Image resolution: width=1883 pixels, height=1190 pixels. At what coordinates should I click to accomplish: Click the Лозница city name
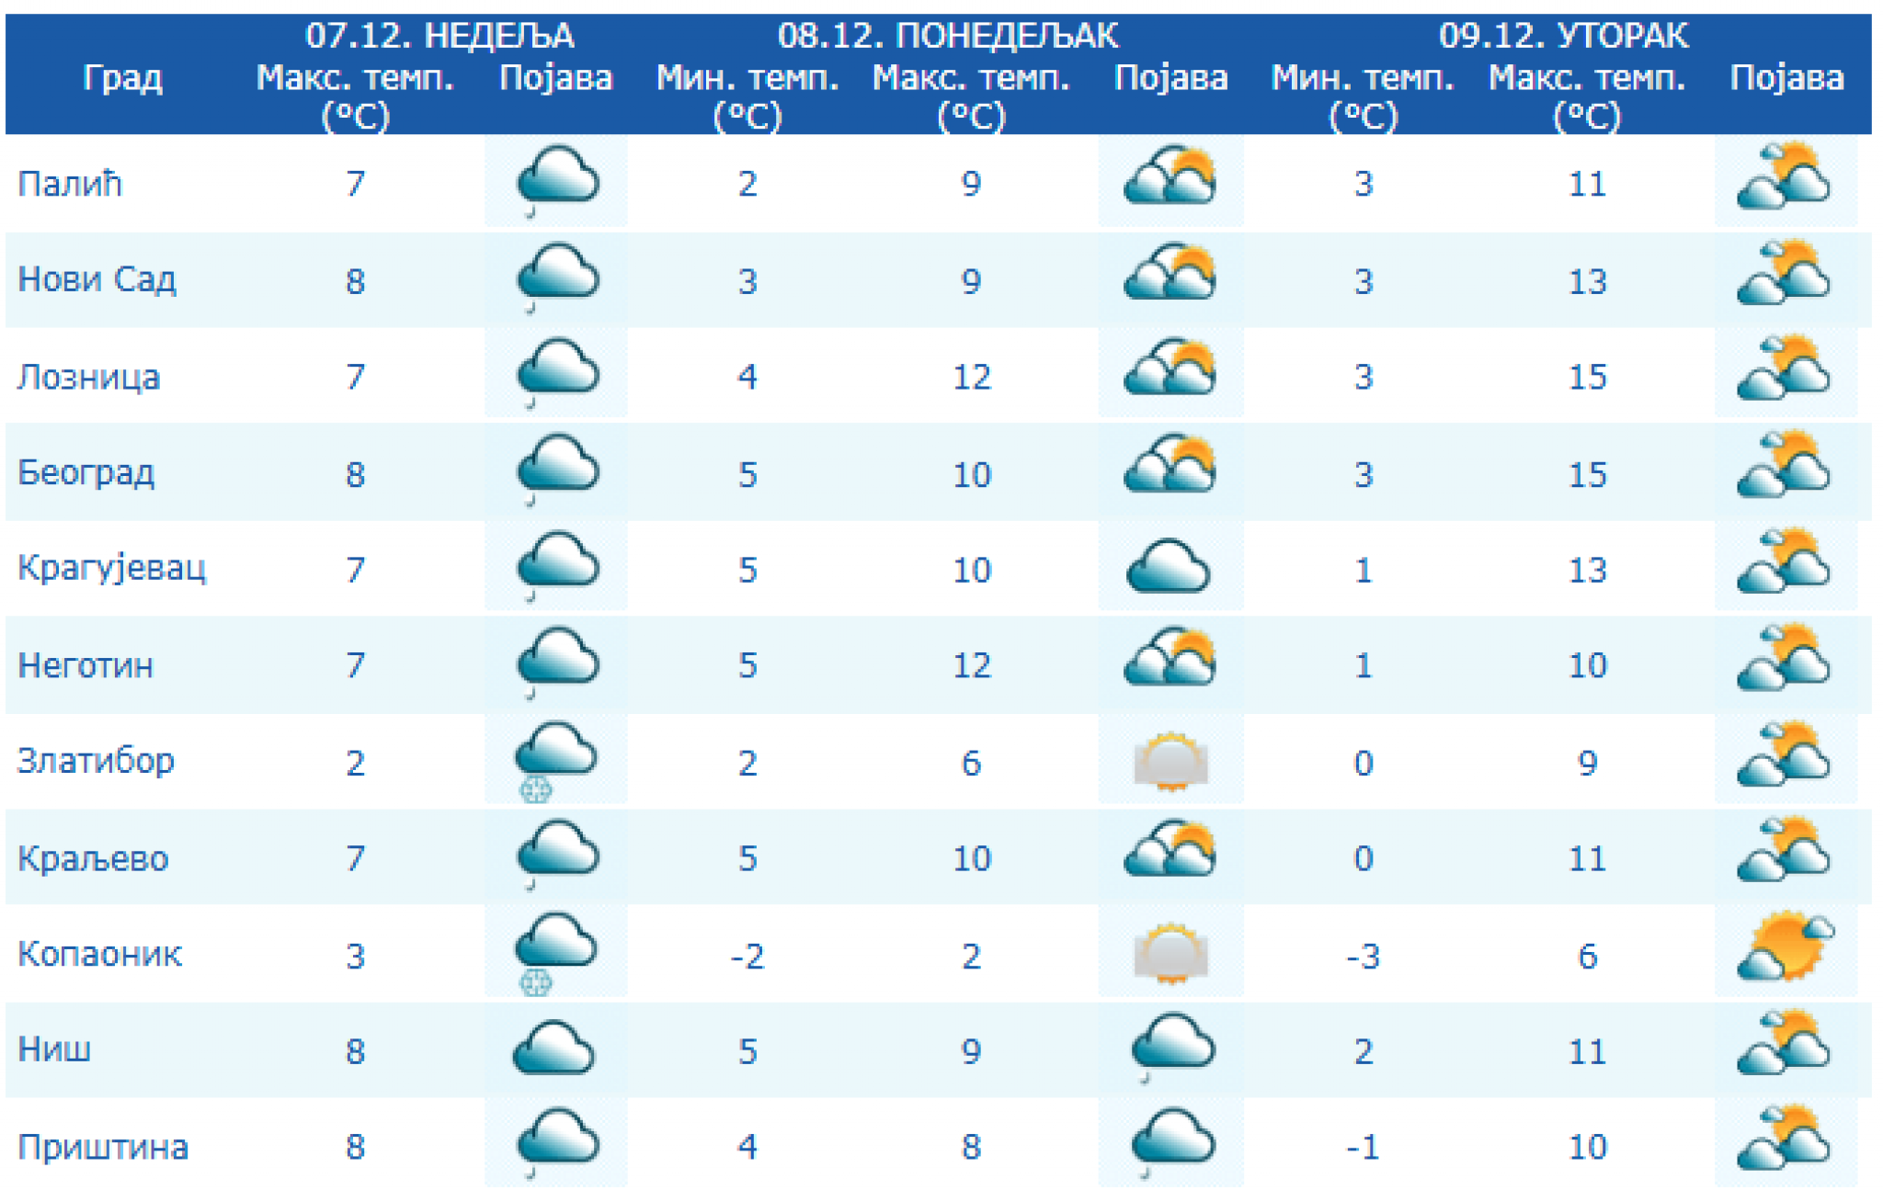89,377
